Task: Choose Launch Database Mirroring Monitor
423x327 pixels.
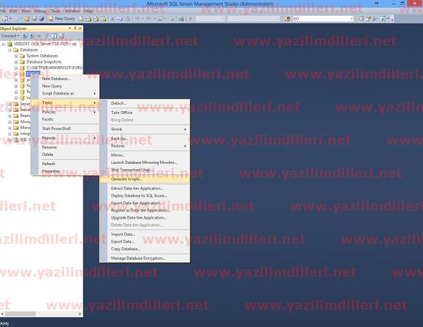Action: click(x=145, y=163)
